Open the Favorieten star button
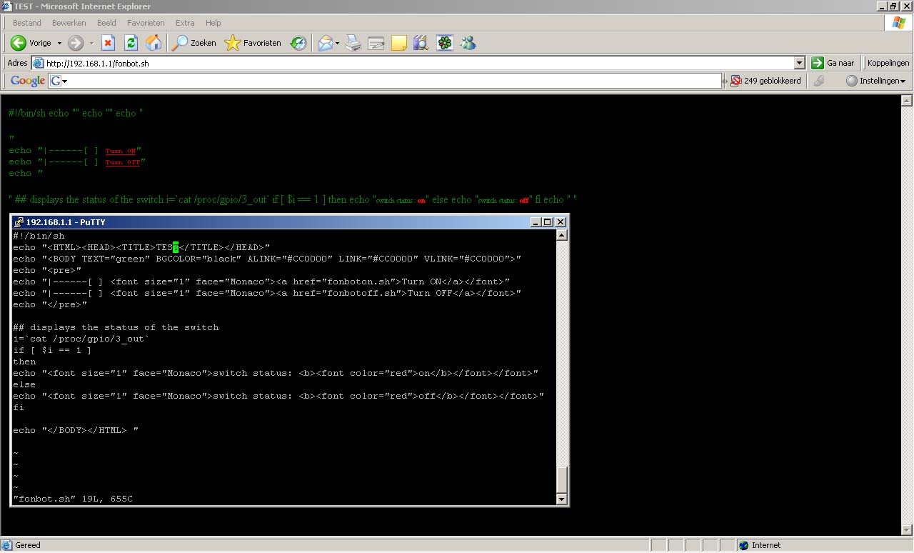The height and width of the screenshot is (553, 914). click(x=253, y=43)
